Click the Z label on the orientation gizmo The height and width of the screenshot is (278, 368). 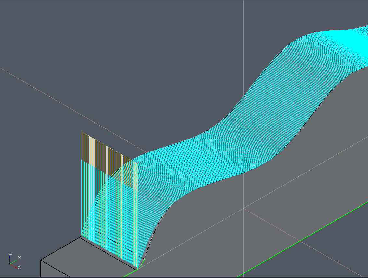coord(11,253)
